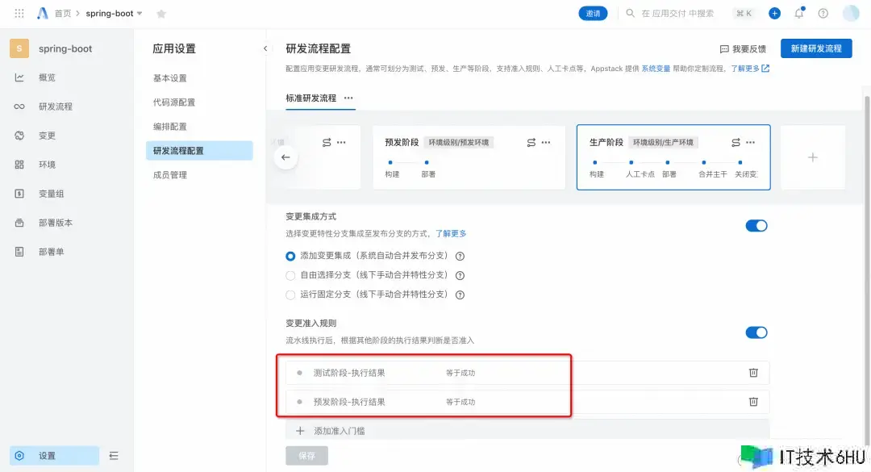Open the help question mark icon
This screenshot has width=871, height=472.
[x=823, y=14]
